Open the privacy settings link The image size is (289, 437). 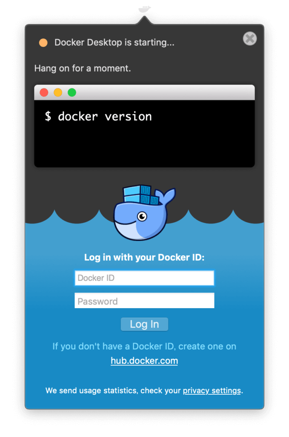click(x=212, y=391)
